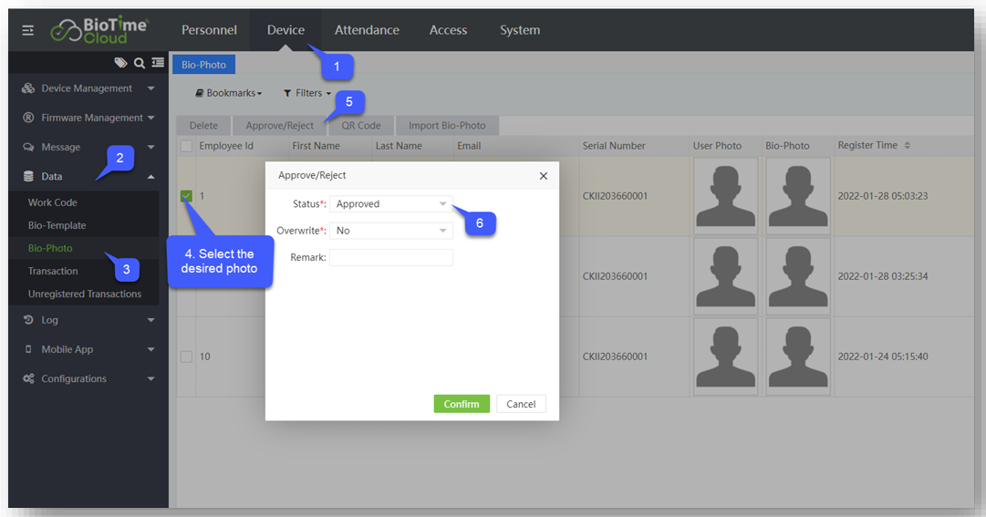Click the Firmware Management registered icon
The height and width of the screenshot is (517, 986).
pyautogui.click(x=28, y=118)
